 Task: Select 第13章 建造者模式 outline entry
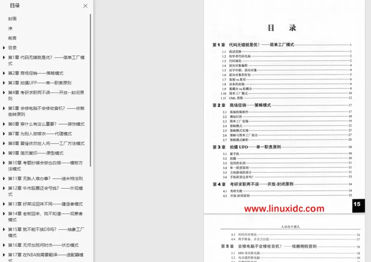click(45, 204)
